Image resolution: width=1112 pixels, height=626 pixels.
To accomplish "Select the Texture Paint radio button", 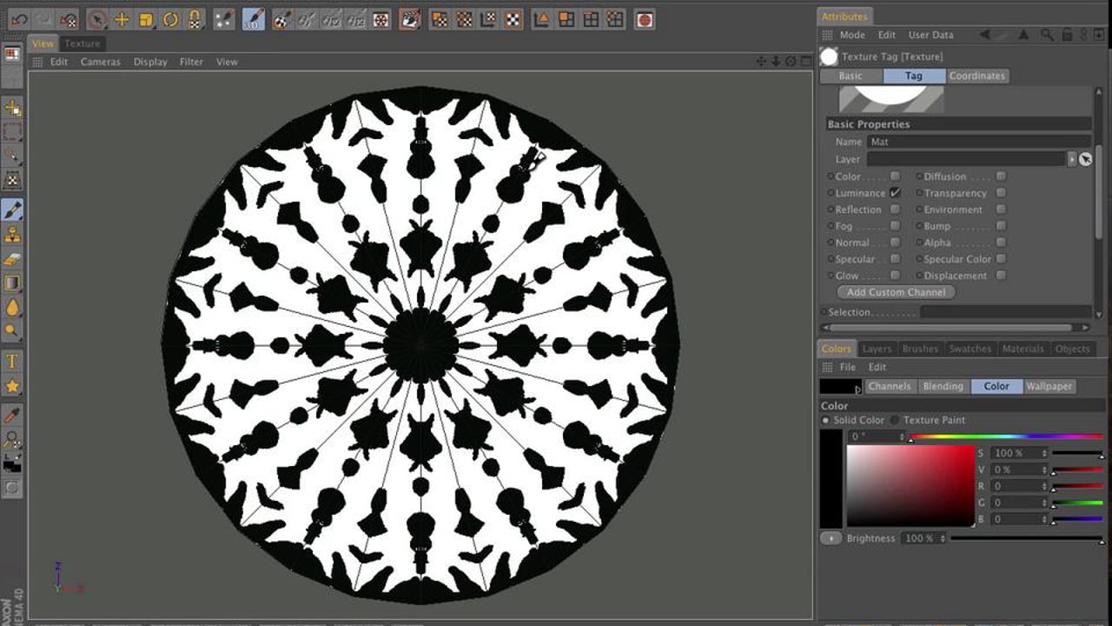I will [896, 420].
